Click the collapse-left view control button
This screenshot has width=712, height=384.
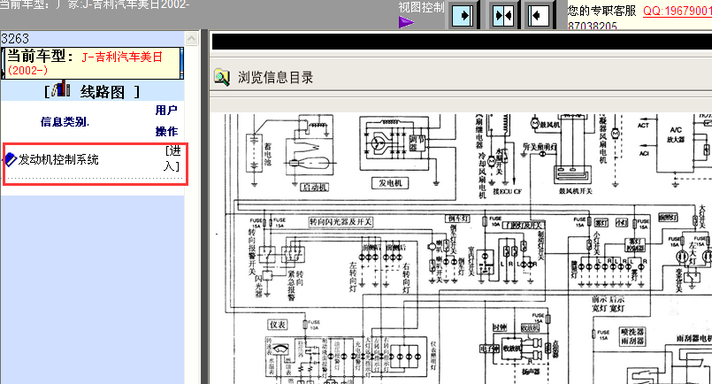pos(539,15)
